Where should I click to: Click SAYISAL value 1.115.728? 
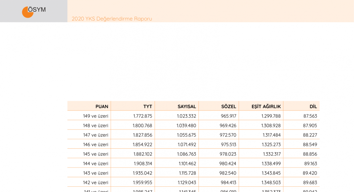187,173
